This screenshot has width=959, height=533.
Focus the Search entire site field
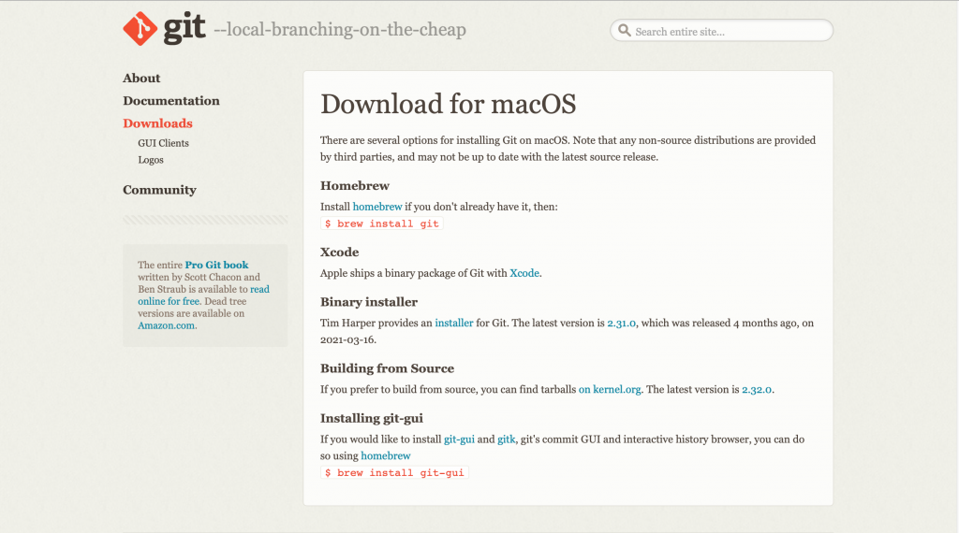pyautogui.click(x=721, y=31)
